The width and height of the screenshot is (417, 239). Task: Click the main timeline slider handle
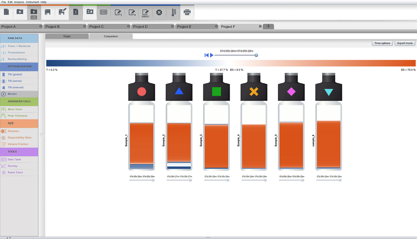[256, 55]
